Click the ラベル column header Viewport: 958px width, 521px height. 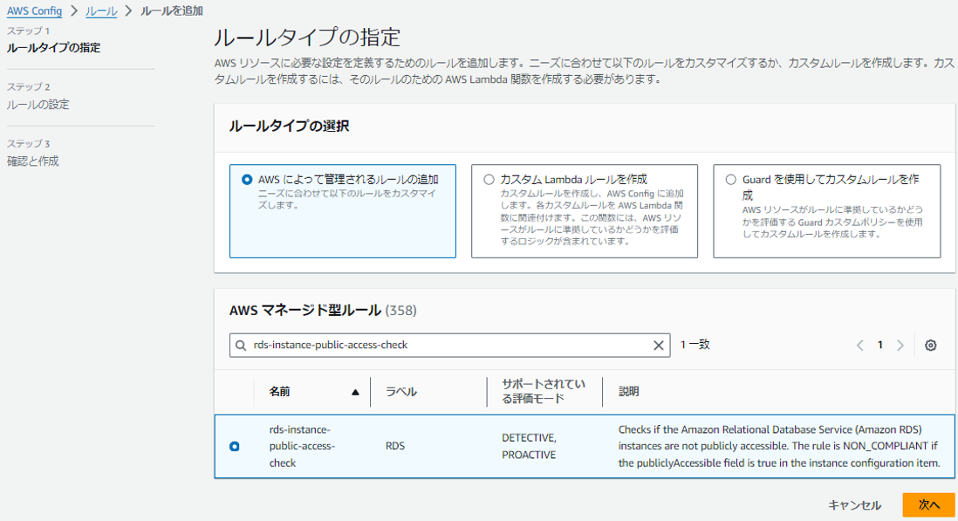[400, 392]
